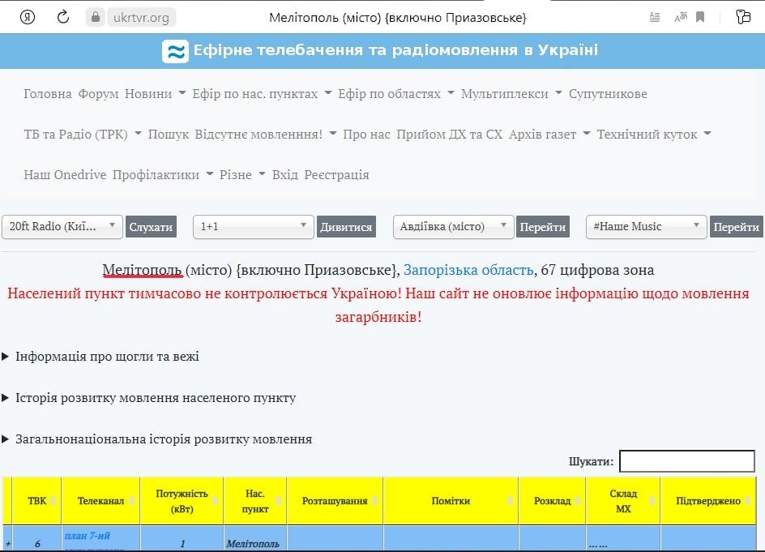Click the site title Ефірне телебачення header

395,50
